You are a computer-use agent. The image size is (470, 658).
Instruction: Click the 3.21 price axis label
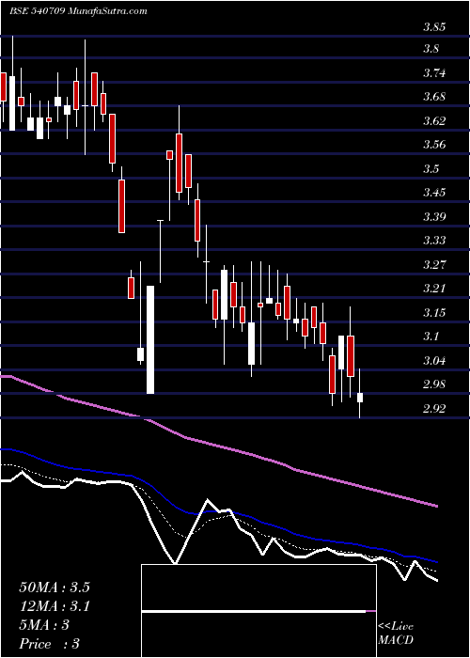434,289
